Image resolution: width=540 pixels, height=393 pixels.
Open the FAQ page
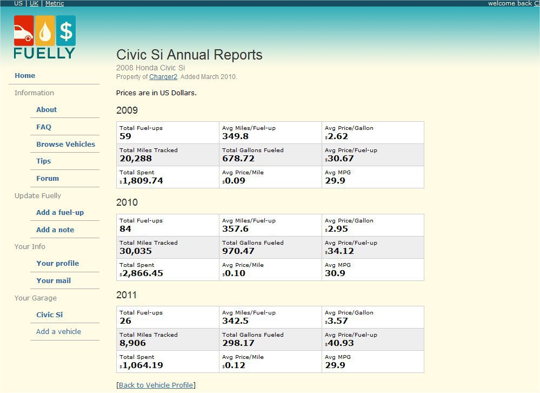click(x=44, y=127)
